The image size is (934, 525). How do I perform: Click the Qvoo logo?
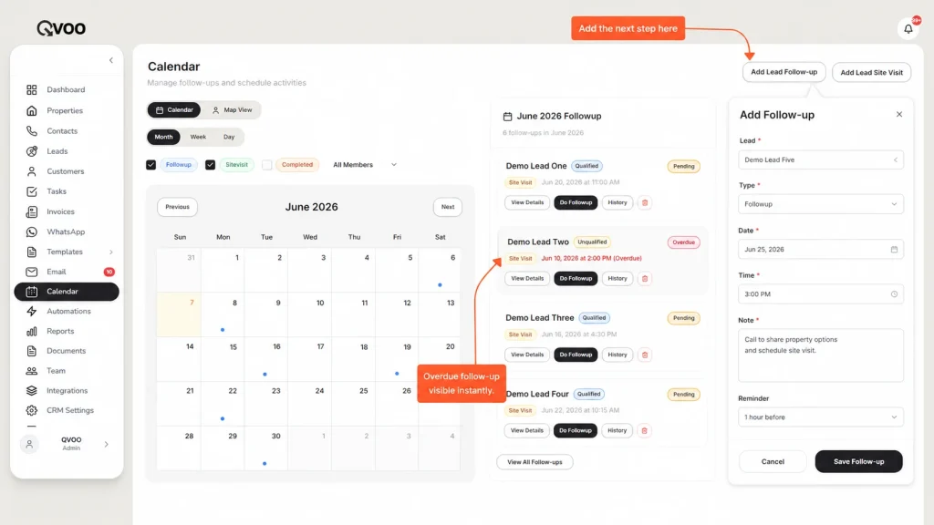click(61, 28)
